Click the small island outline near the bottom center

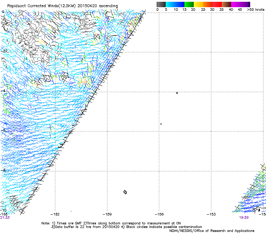[125, 192]
